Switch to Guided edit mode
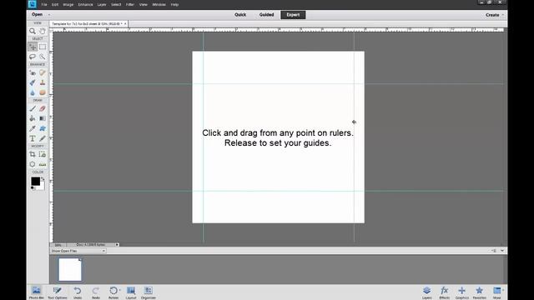 pos(266,15)
